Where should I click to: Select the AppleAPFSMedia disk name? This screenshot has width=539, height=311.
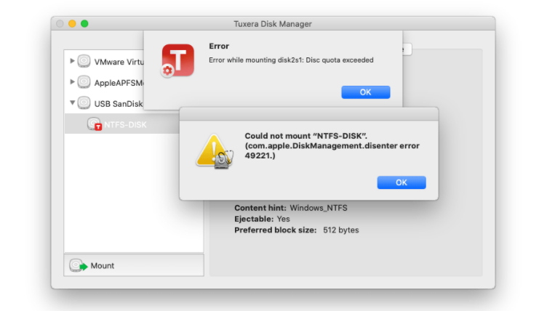point(118,83)
